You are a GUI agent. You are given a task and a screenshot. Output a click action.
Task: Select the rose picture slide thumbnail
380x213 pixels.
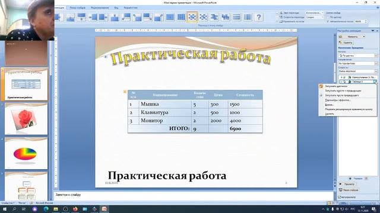click(x=26, y=118)
